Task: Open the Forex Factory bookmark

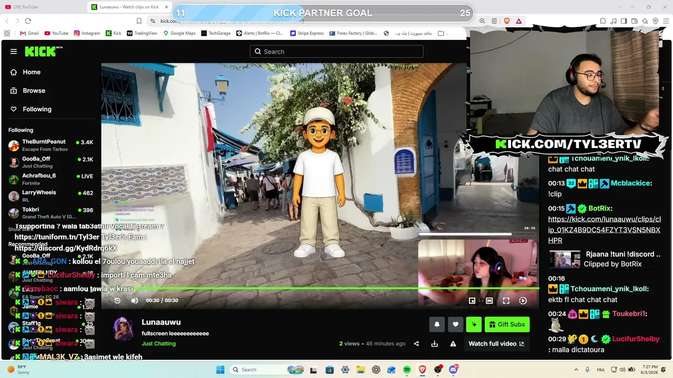Action: coord(353,33)
